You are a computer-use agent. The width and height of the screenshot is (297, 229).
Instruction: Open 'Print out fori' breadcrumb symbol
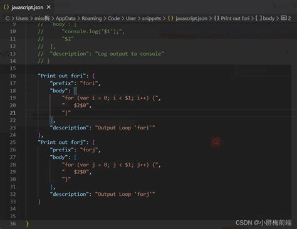[x=232, y=18]
